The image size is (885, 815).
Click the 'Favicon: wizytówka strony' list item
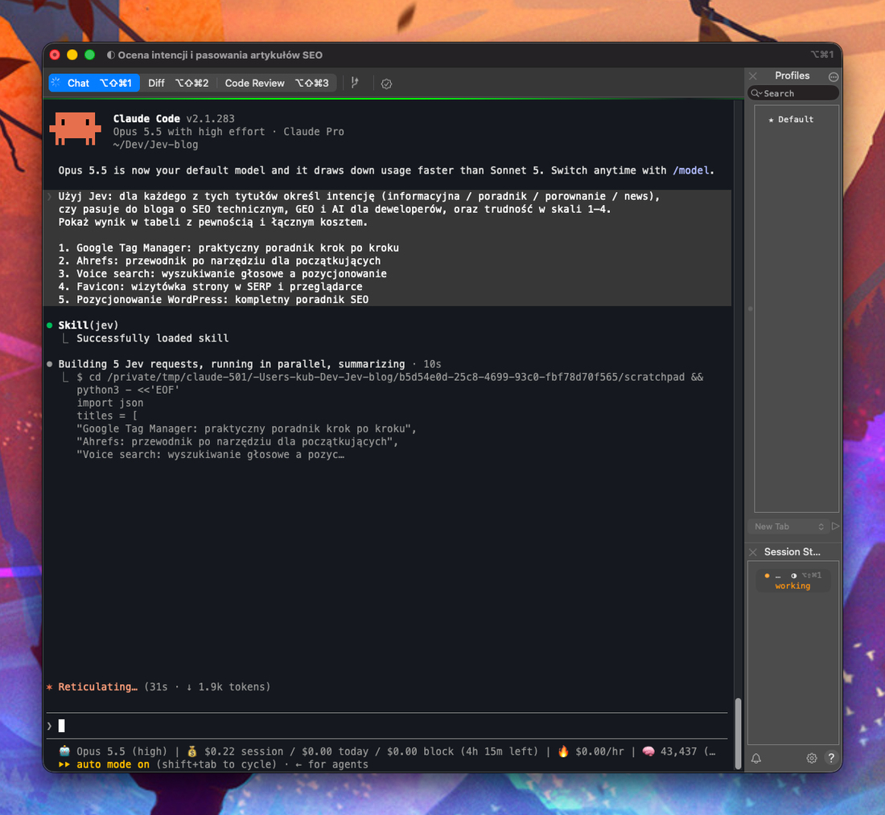(211, 286)
